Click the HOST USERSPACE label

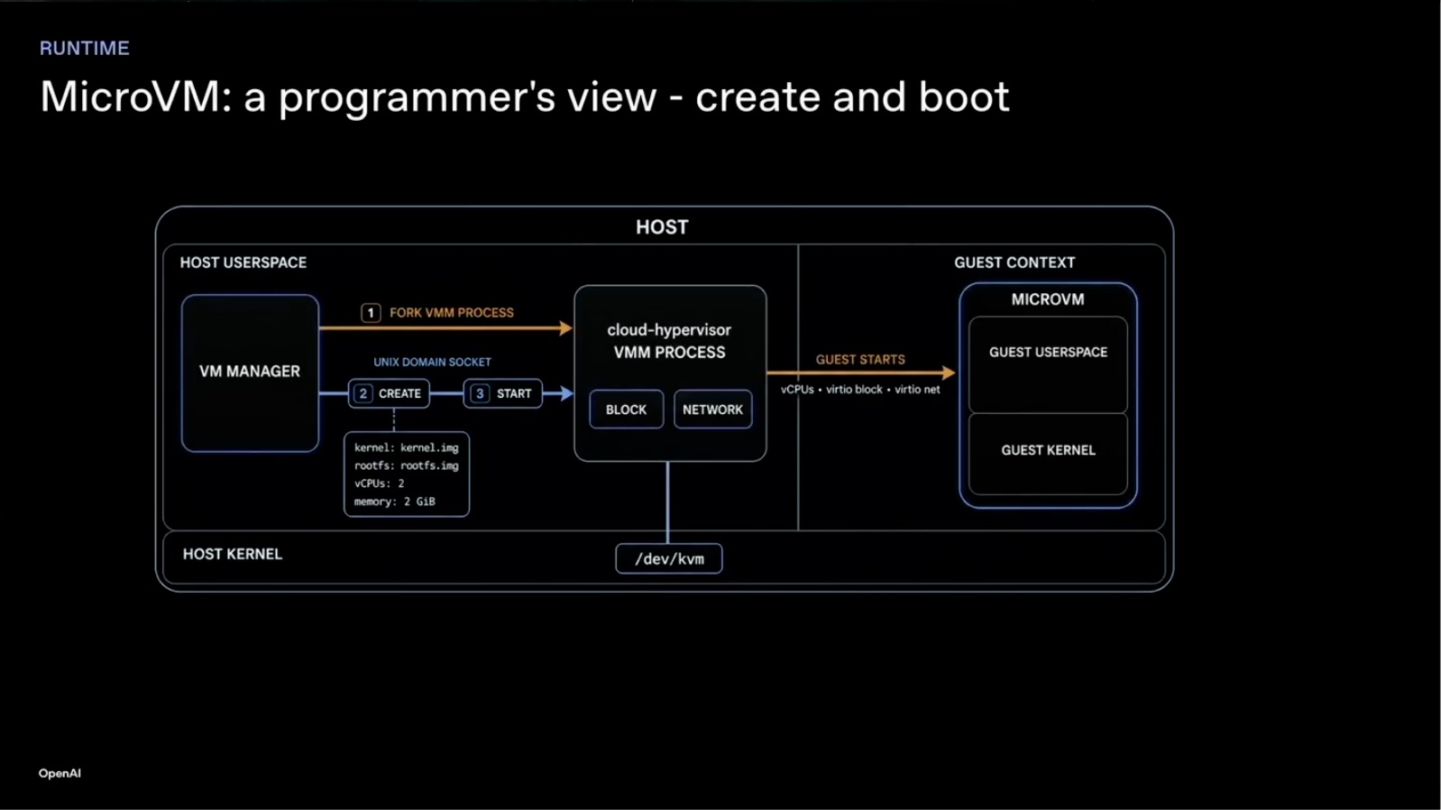click(243, 262)
